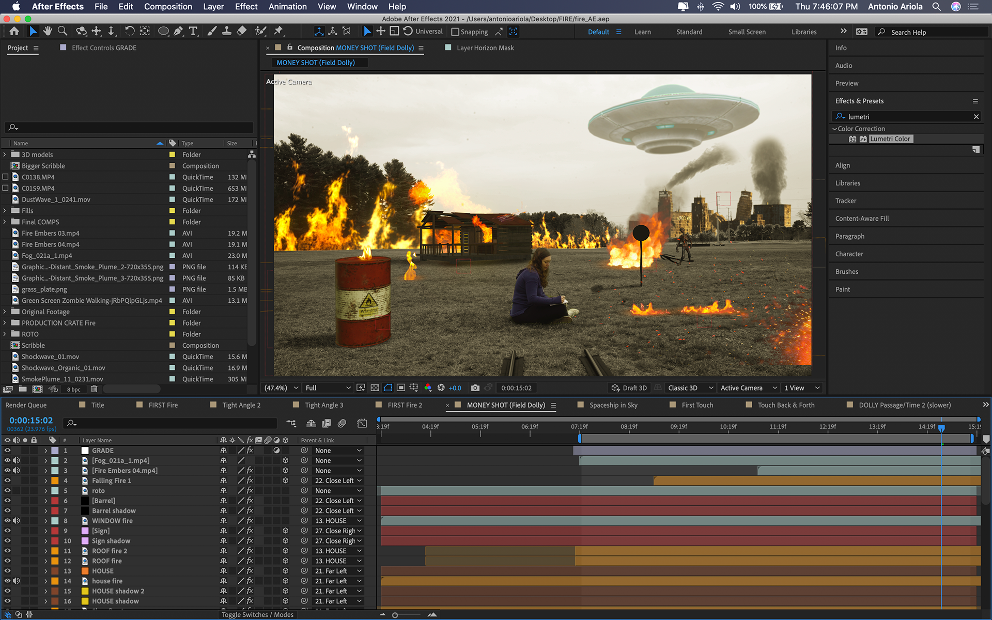The width and height of the screenshot is (992, 620).
Task: Select the Rotation tool
Action: [x=129, y=32]
